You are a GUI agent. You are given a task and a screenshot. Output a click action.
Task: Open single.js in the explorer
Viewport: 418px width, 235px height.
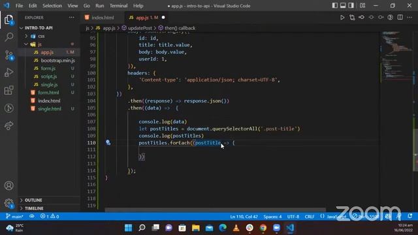click(49, 85)
